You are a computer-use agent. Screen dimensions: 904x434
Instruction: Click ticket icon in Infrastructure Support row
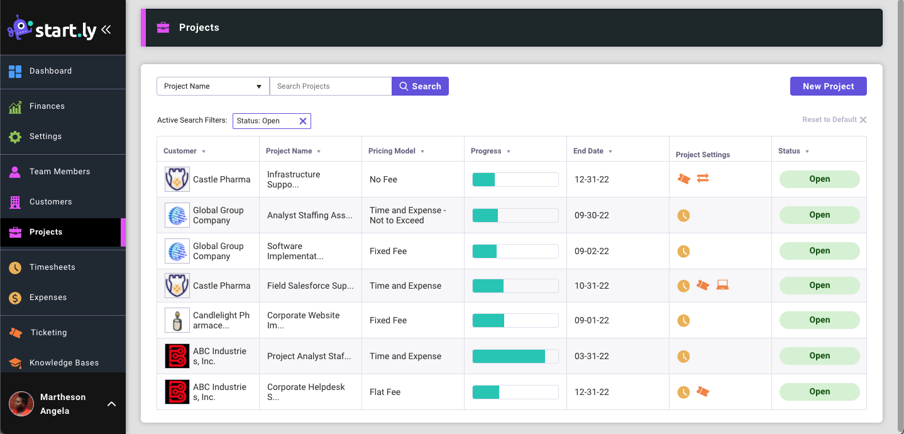tap(683, 179)
